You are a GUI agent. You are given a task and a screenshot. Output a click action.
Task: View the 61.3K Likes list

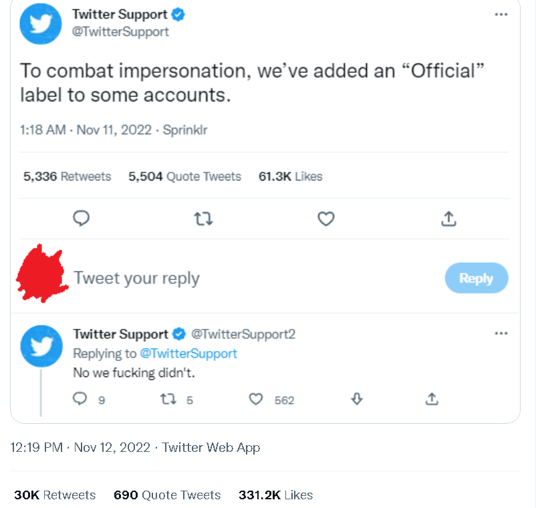(290, 176)
